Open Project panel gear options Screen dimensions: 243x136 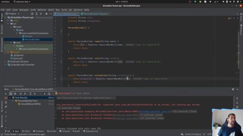[x=46, y=14]
